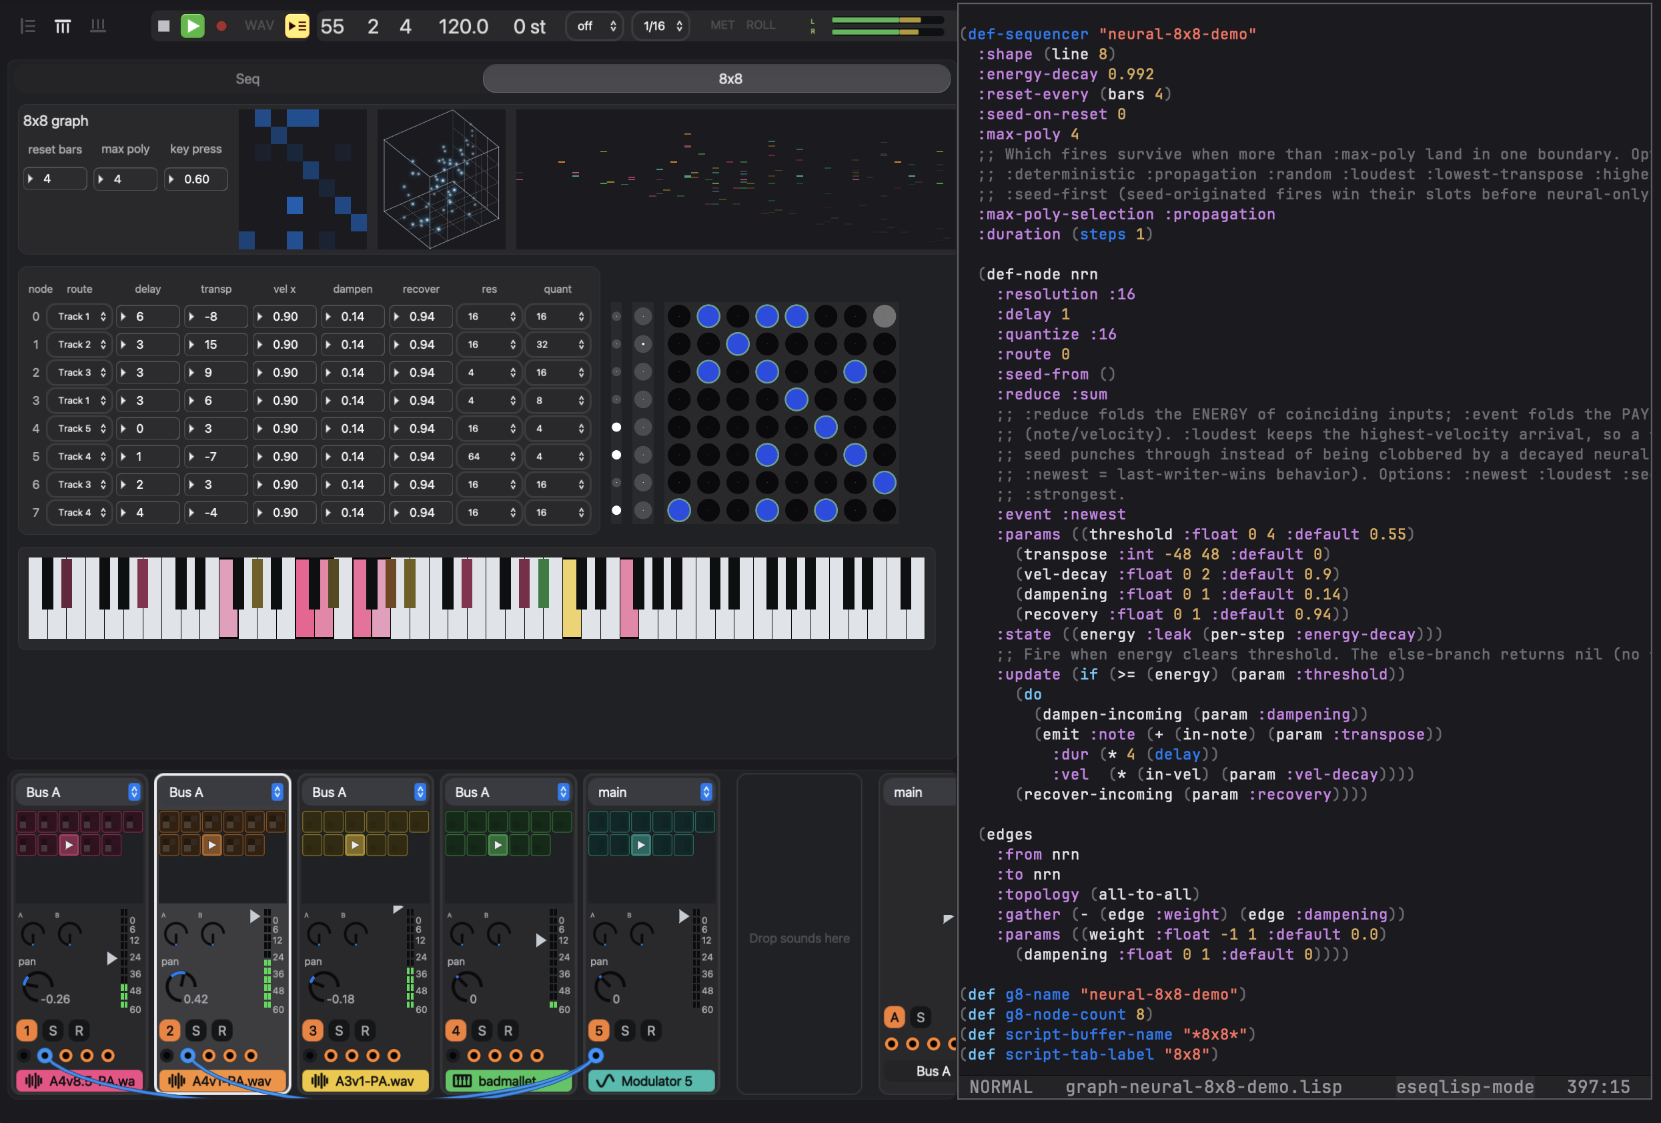
Task: Adjust track 3 pan knob -0.18
Action: tap(322, 987)
